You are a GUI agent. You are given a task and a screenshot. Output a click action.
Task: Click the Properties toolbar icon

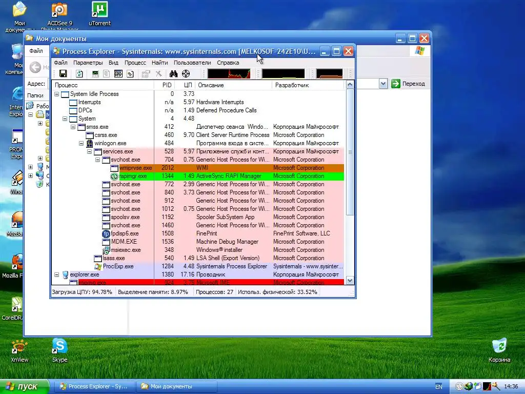[146, 74]
